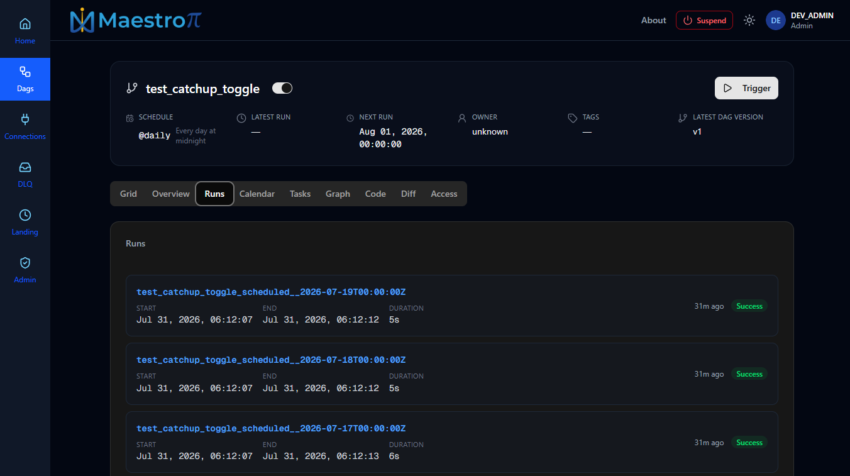Toggle light theme sun icon

[749, 20]
